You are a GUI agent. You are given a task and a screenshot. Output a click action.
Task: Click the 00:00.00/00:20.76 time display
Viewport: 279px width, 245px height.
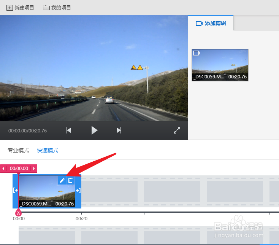coord(28,131)
